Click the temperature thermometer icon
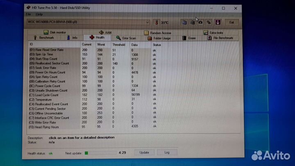 click(157, 23)
